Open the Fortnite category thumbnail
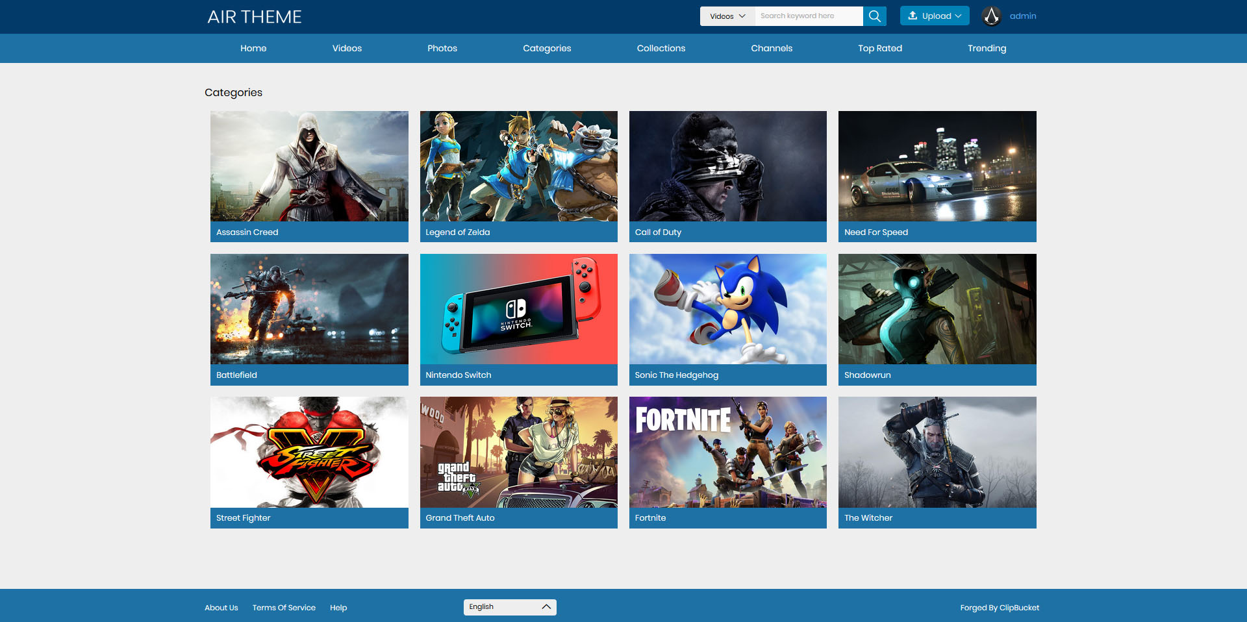Viewport: 1247px width, 622px height. [x=728, y=452]
